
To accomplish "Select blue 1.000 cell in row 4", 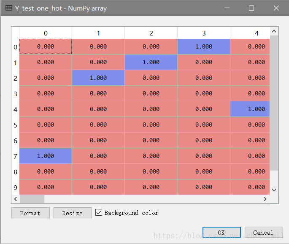I will tap(250, 109).
